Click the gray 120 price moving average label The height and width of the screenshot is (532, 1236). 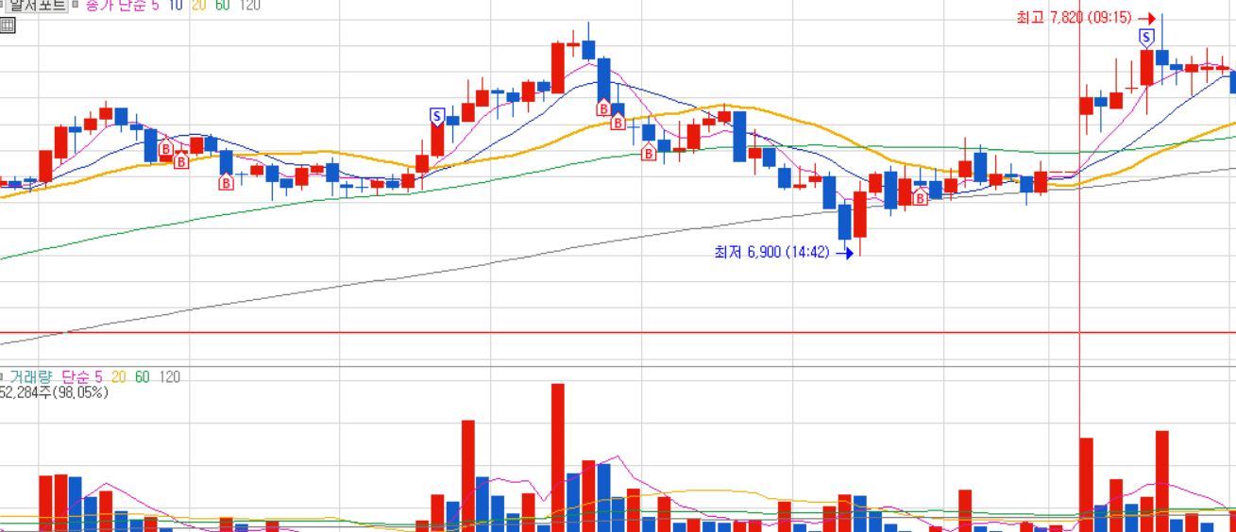point(250,5)
